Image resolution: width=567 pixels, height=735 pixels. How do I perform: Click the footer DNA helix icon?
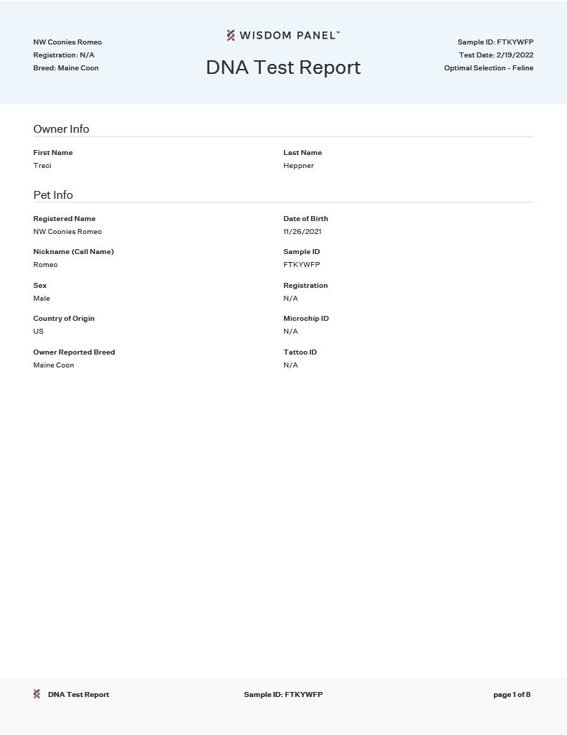37,694
